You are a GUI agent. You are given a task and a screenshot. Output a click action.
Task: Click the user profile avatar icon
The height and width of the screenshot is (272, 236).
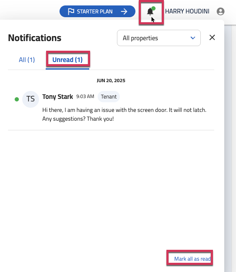coord(220,11)
